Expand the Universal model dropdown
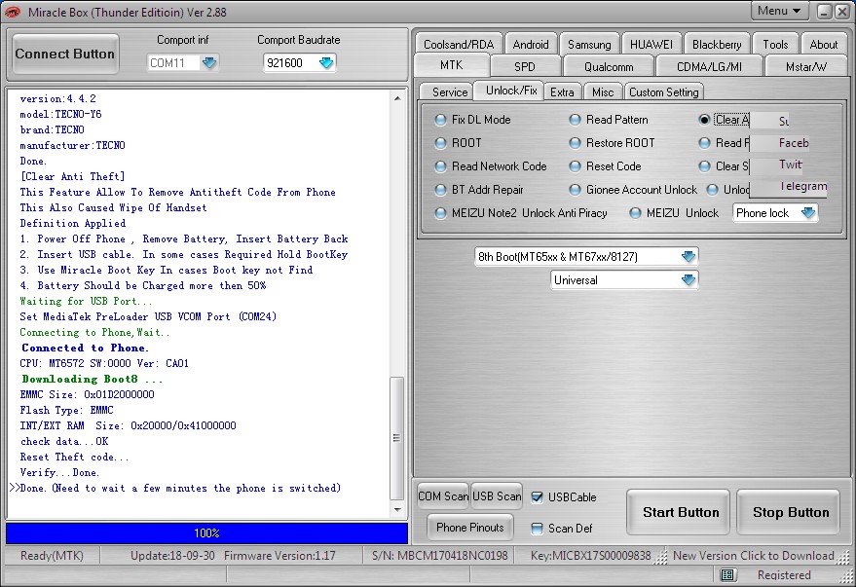Viewport: 856px width, 587px height. [x=689, y=279]
